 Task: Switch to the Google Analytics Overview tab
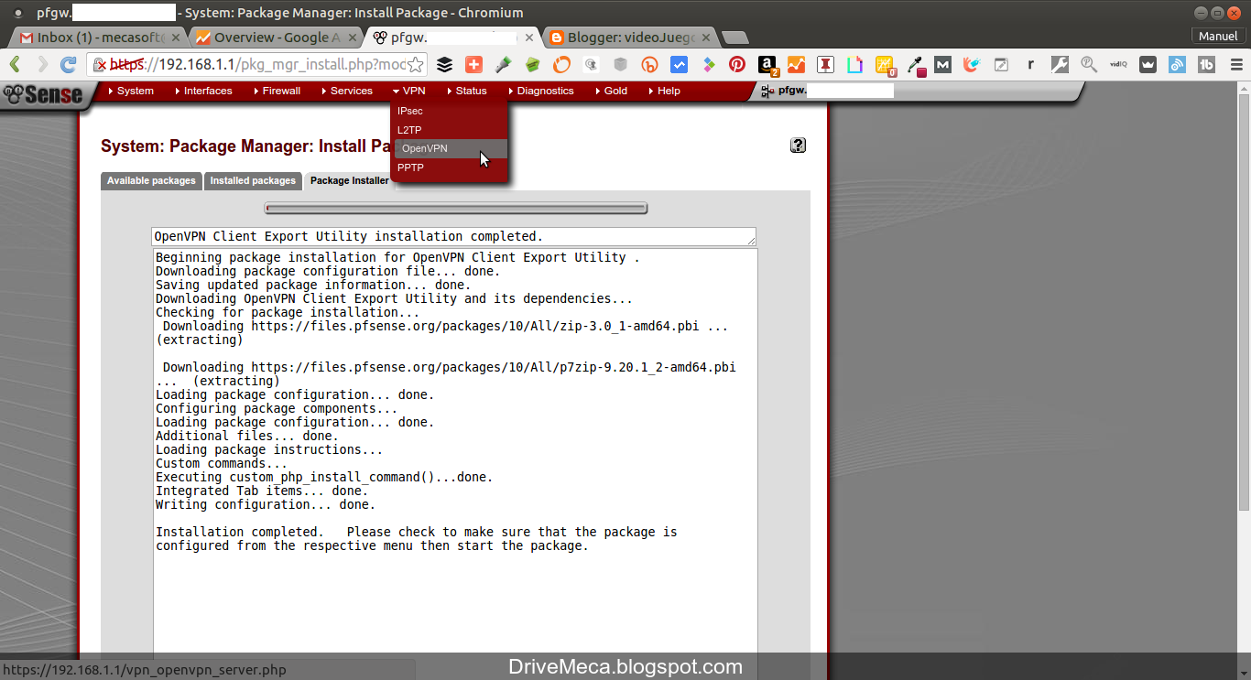(x=277, y=38)
